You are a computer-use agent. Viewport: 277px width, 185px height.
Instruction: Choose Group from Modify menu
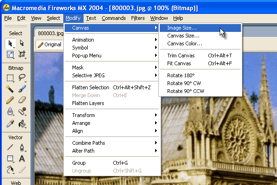[x=112, y=163]
